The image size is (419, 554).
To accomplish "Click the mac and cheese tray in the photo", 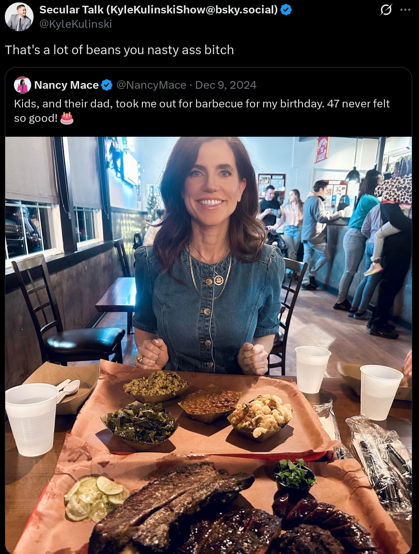I will [x=260, y=416].
